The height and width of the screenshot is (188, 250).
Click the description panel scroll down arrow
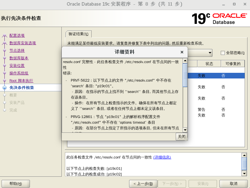click(244, 174)
